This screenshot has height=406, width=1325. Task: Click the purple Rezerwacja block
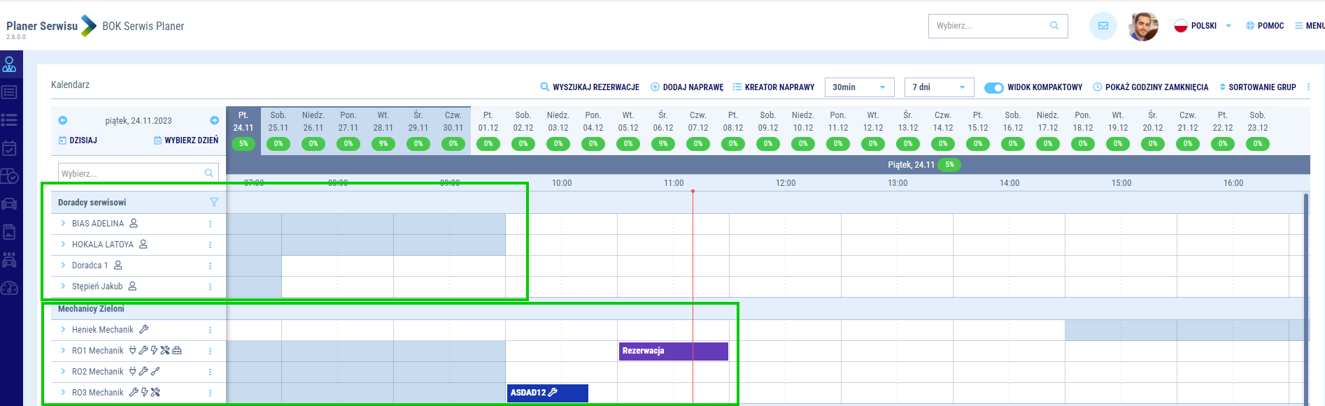tap(673, 351)
